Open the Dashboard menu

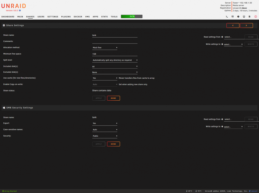point(8,17)
